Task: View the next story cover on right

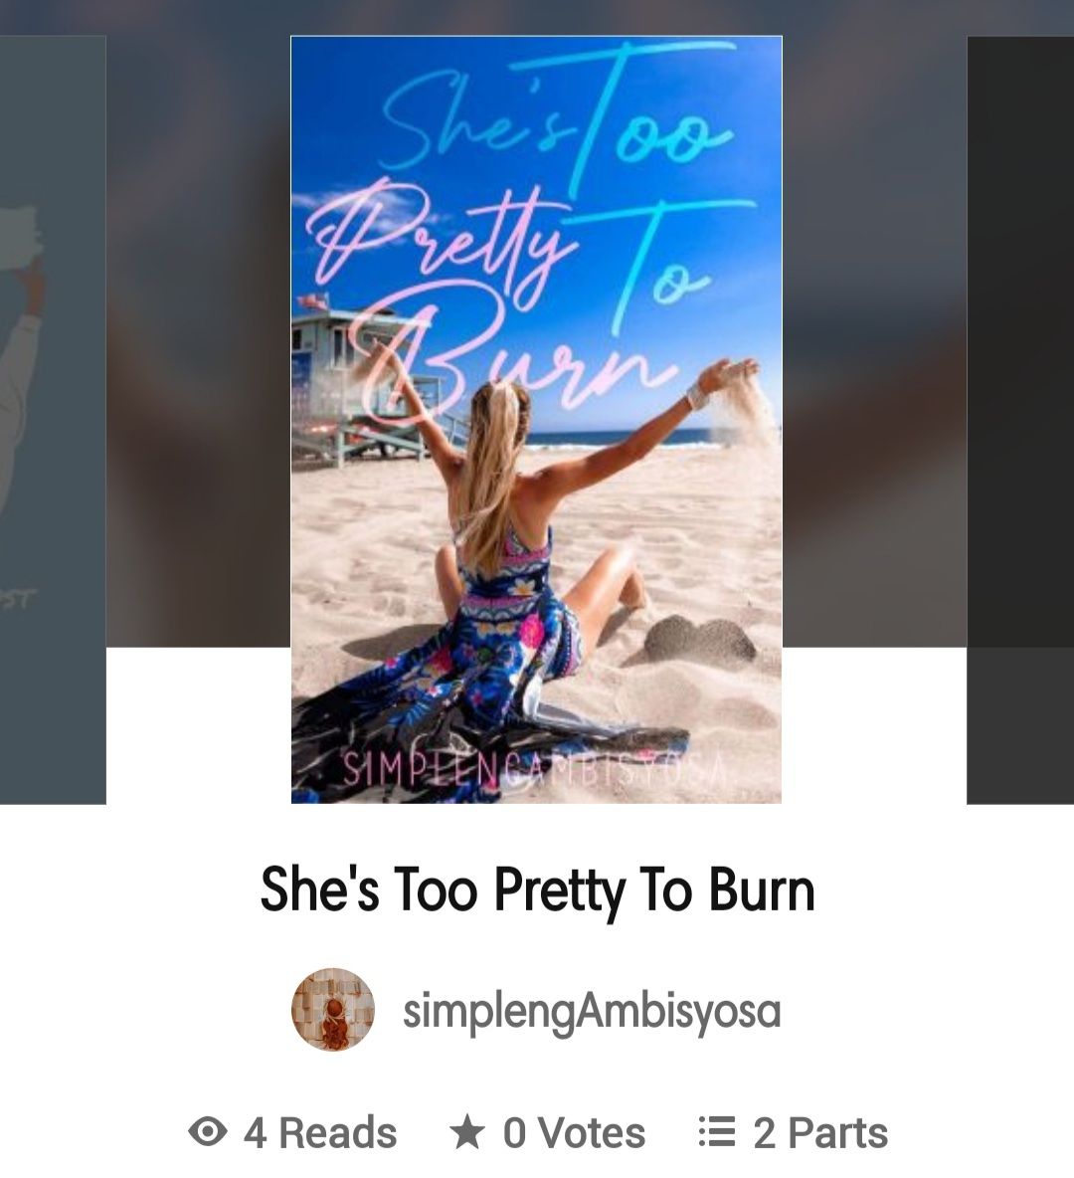Action: [x=1020, y=419]
